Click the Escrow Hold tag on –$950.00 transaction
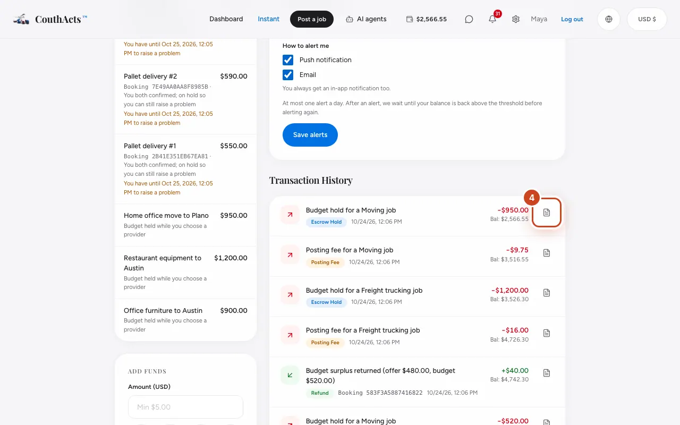Screen dimensions: 680x425 pos(326,222)
